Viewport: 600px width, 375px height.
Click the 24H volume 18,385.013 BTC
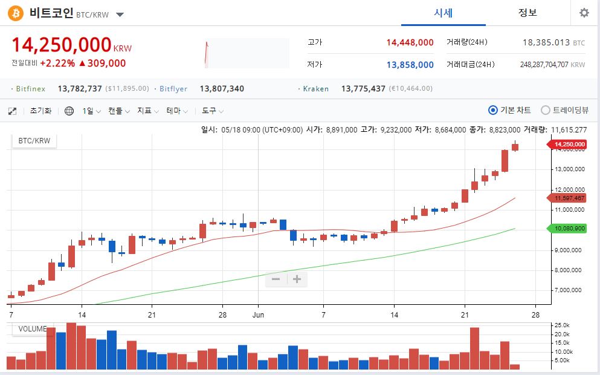click(x=553, y=42)
